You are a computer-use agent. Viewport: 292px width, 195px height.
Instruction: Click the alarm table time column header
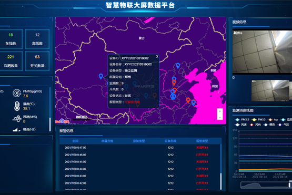75,141
